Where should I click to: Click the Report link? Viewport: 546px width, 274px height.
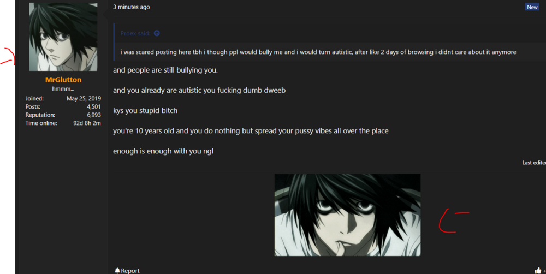[x=130, y=271]
